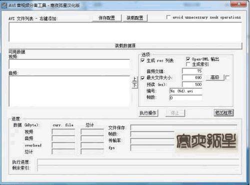Click the 'curr. file' column header text
This screenshot has width=250, height=185.
click(63, 125)
